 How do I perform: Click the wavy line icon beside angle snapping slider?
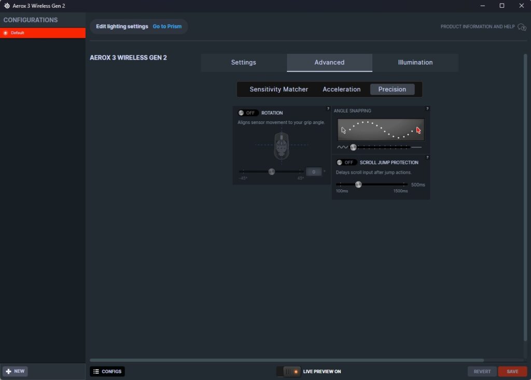tap(342, 147)
